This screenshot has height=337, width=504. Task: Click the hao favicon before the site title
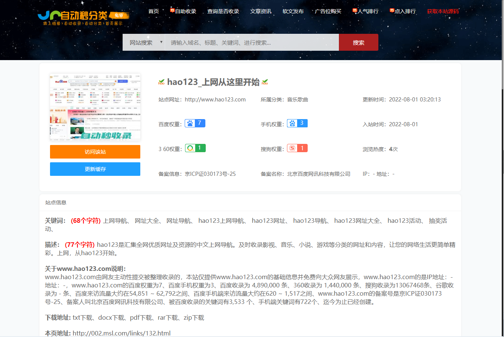click(161, 82)
